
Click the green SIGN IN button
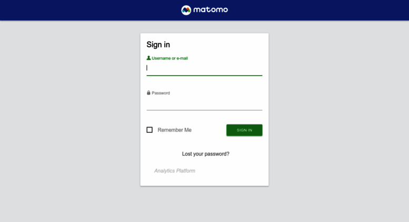point(244,130)
